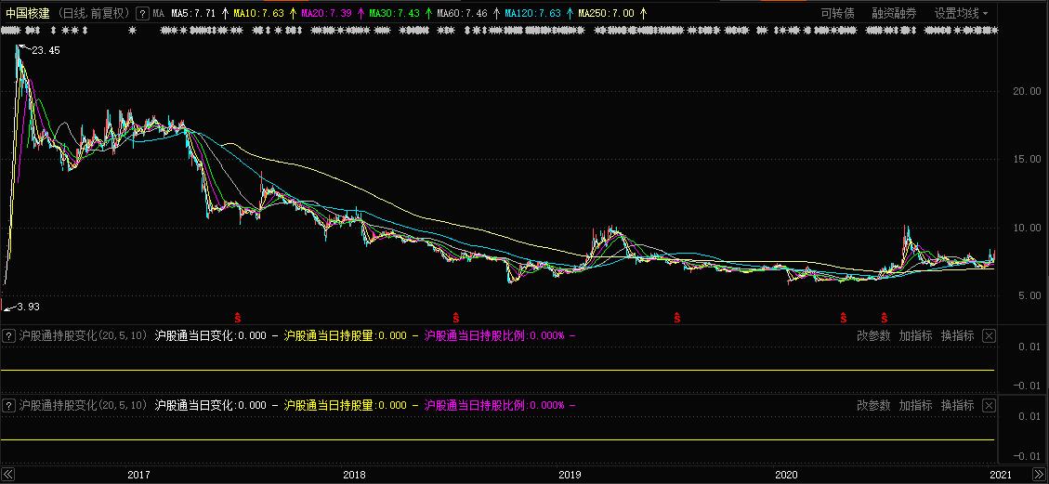Click 沪股通当日变化:0.000 in upper panel
Image resolution: width=1049 pixels, height=484 pixels.
[x=210, y=335]
